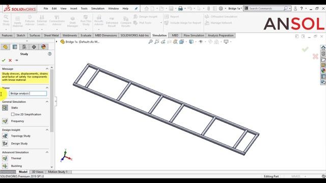Open the Help dropdown arrow beside question mark
This screenshot has width=326, height=183.
pos(306,9)
